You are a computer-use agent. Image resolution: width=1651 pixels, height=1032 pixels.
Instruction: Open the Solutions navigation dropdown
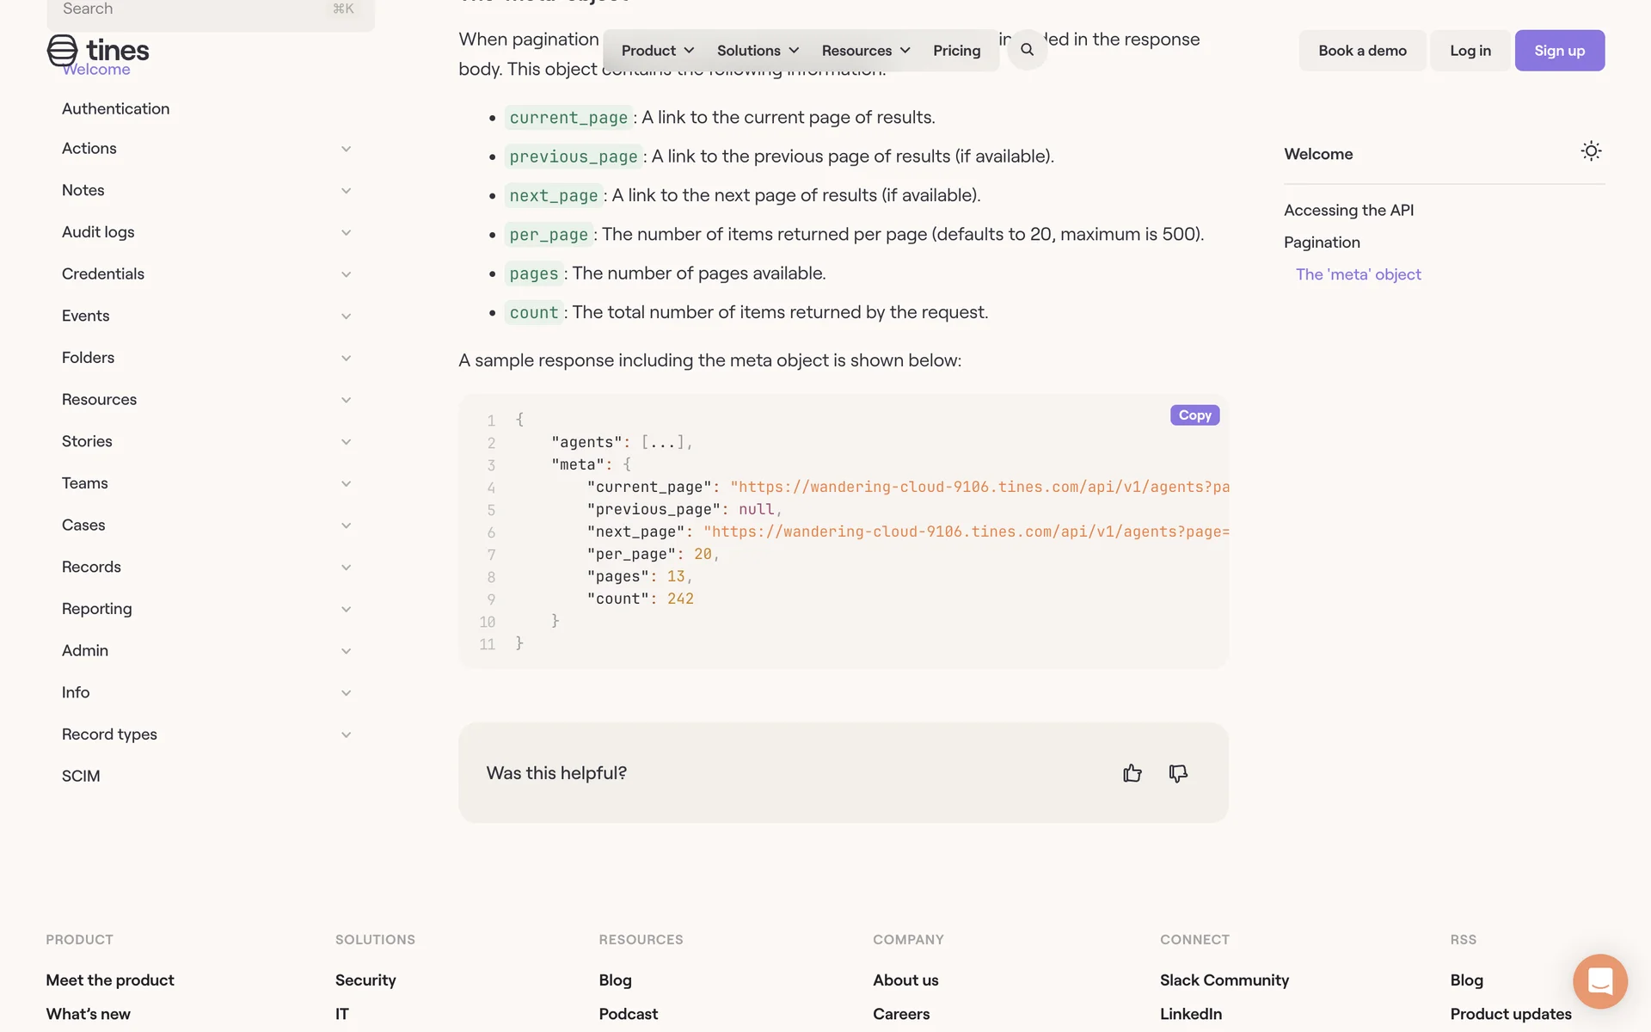coord(758,51)
